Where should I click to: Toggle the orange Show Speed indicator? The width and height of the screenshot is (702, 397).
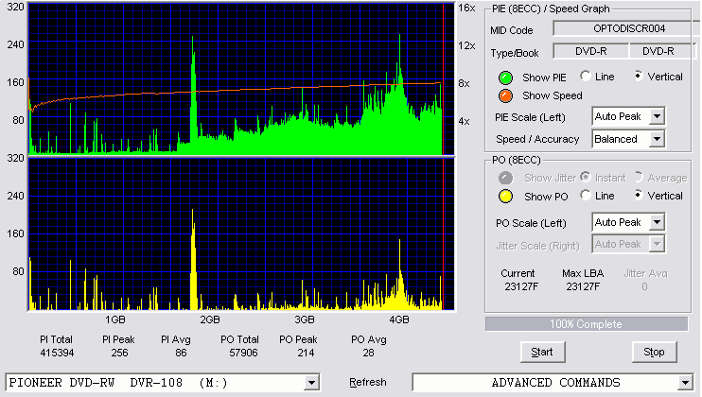click(x=505, y=95)
